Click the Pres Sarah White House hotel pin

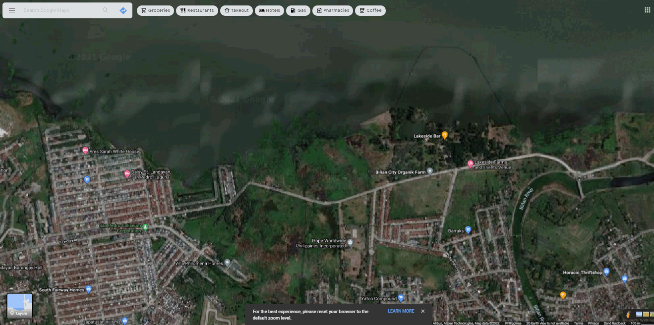pyautogui.click(x=85, y=150)
